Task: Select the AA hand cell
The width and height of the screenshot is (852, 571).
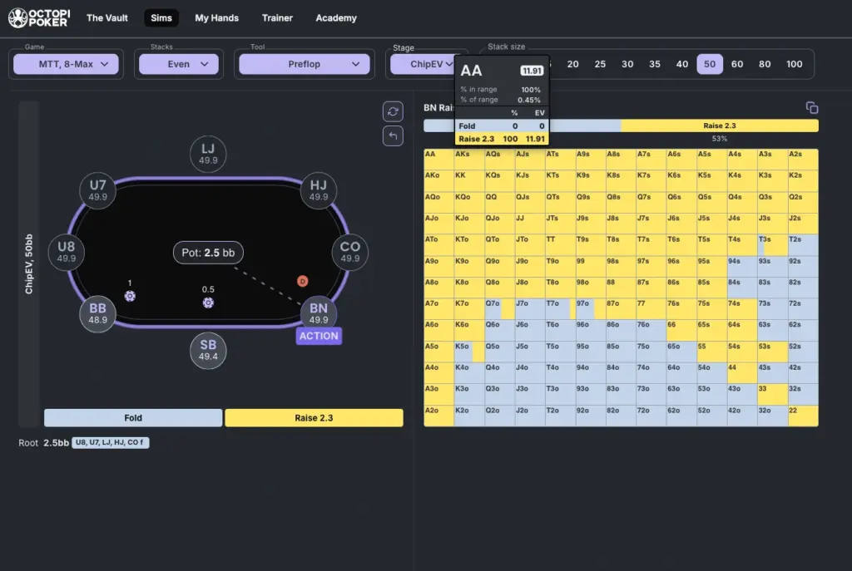Action: coord(438,160)
